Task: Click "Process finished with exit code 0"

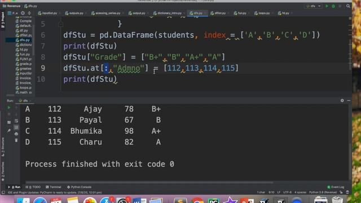Action: click(x=99, y=164)
